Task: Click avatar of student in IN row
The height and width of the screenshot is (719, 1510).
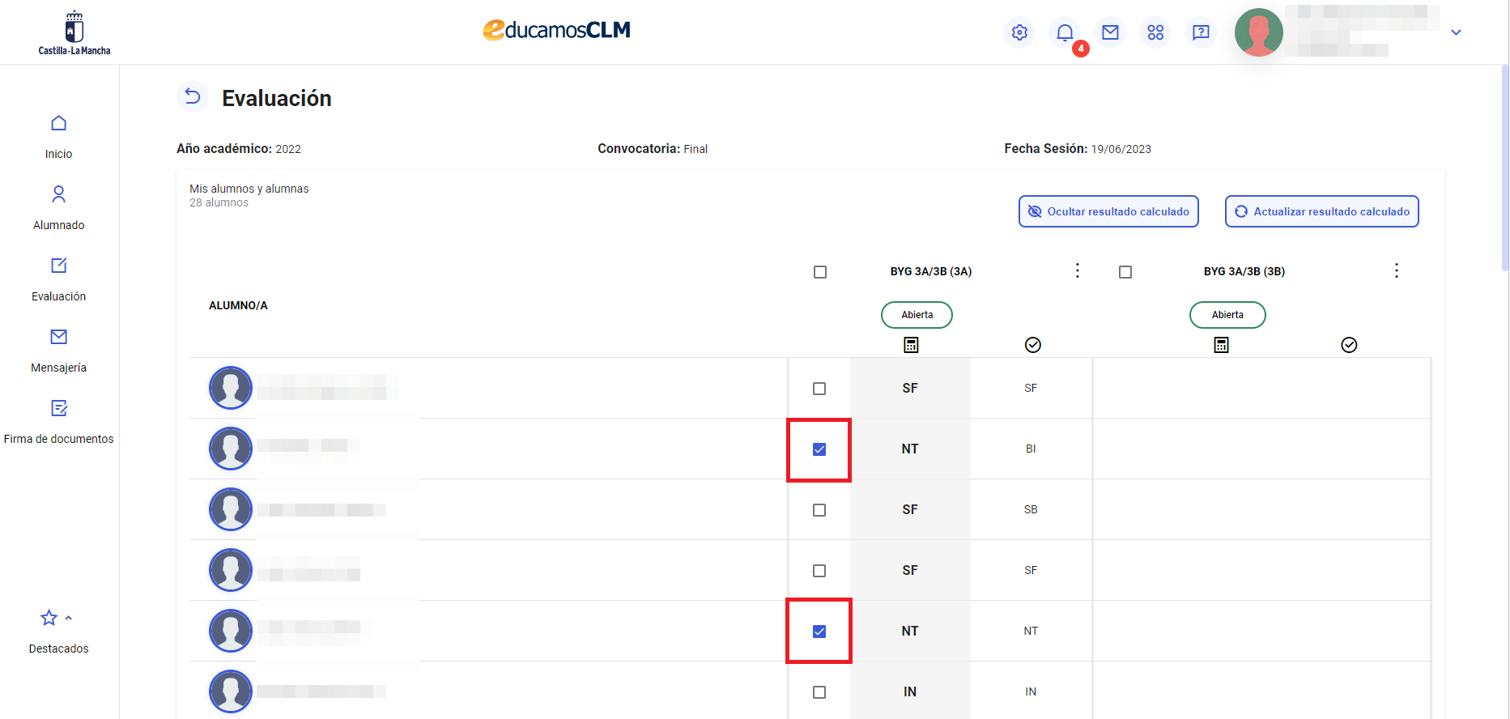Action: (x=231, y=691)
